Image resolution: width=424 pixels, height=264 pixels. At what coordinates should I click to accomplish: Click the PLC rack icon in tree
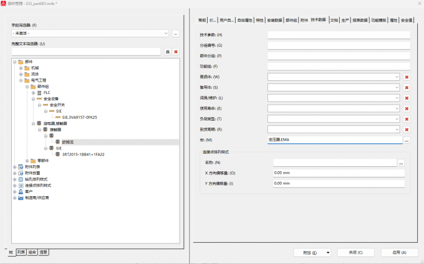(x=39, y=93)
